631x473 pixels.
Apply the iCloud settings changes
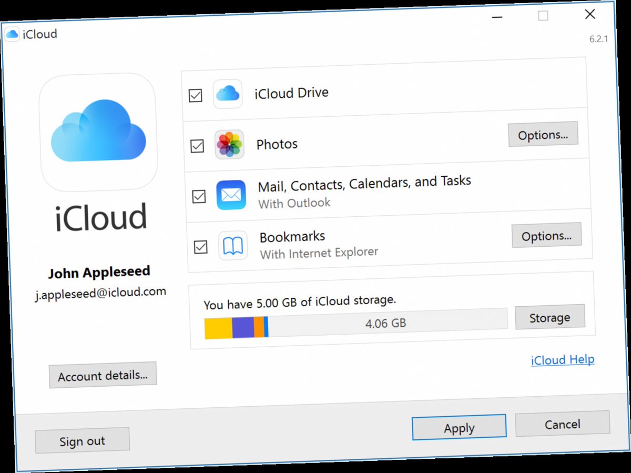click(459, 428)
